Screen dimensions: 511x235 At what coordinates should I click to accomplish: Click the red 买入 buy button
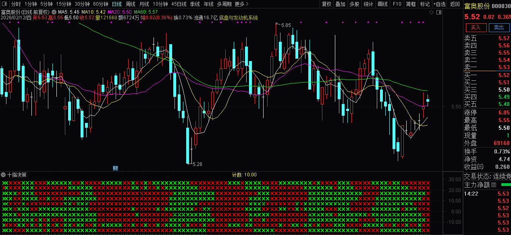[476, 27]
